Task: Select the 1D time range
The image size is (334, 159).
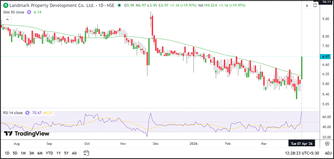Action: pos(7,153)
